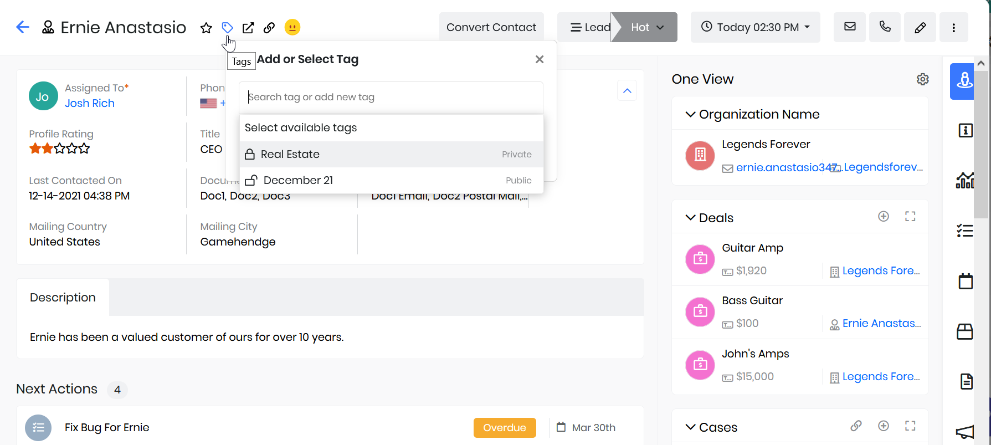Image resolution: width=991 pixels, height=445 pixels.
Task: Send email using envelope icon
Action: coord(850,27)
